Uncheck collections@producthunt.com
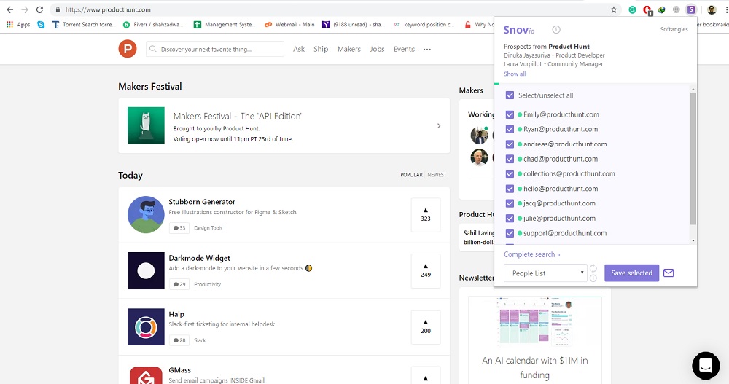729x384 pixels. point(510,174)
